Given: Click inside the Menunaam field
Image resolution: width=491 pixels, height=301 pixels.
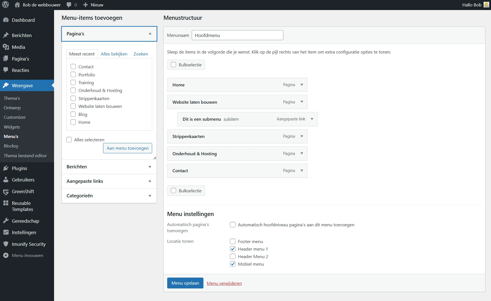Looking at the screenshot, I should click(x=237, y=35).
